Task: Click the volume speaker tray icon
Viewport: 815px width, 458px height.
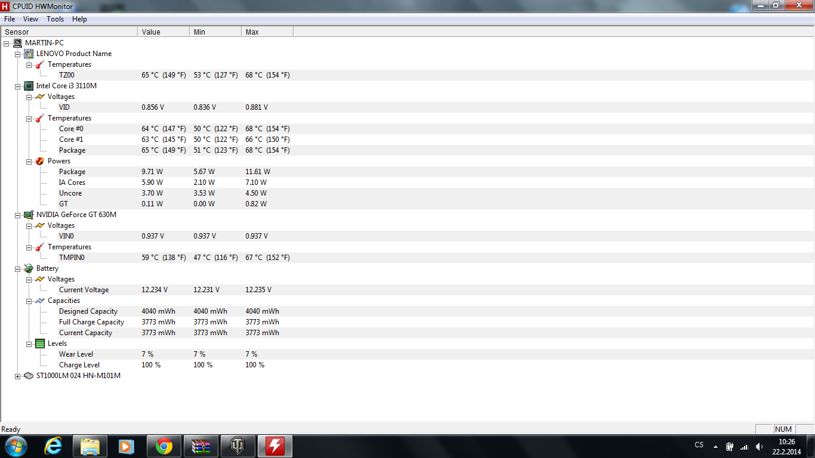Action: click(759, 446)
